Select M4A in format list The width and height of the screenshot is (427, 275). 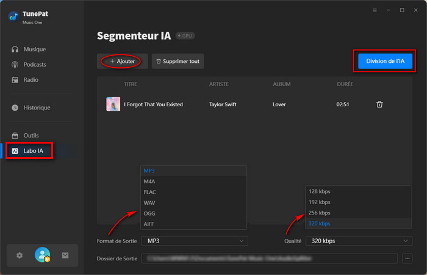click(x=193, y=182)
